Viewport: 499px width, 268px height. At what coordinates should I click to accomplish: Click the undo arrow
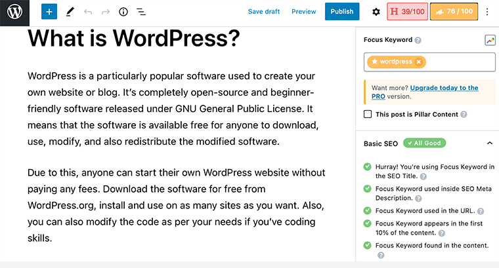click(x=88, y=12)
